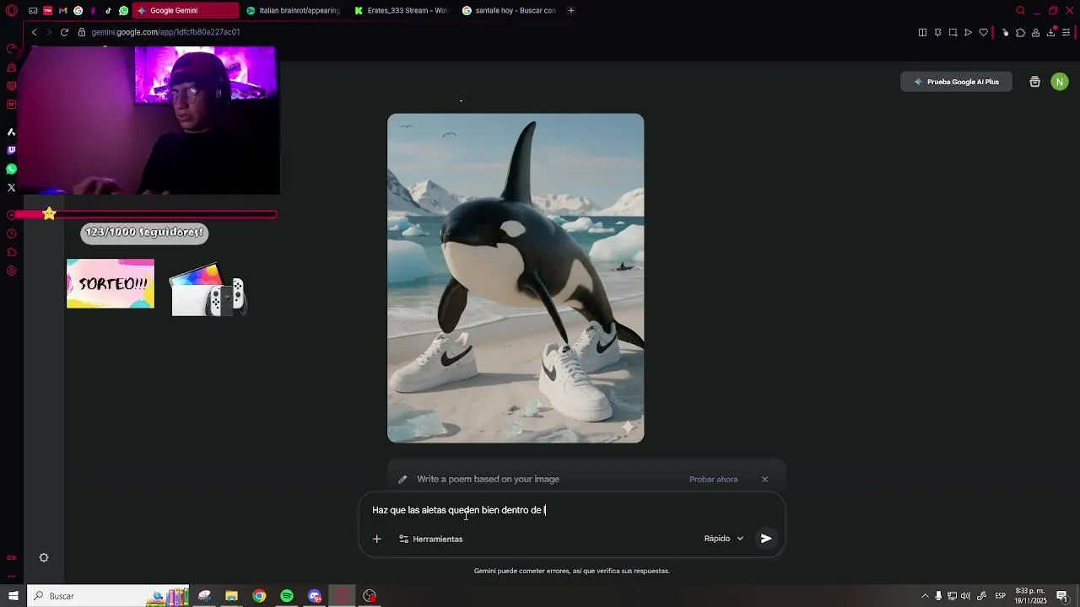The height and width of the screenshot is (607, 1080).
Task: Open the pinned Gmail tab
Action: point(62,11)
